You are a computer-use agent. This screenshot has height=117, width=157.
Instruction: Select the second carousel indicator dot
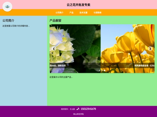tap(102, 70)
